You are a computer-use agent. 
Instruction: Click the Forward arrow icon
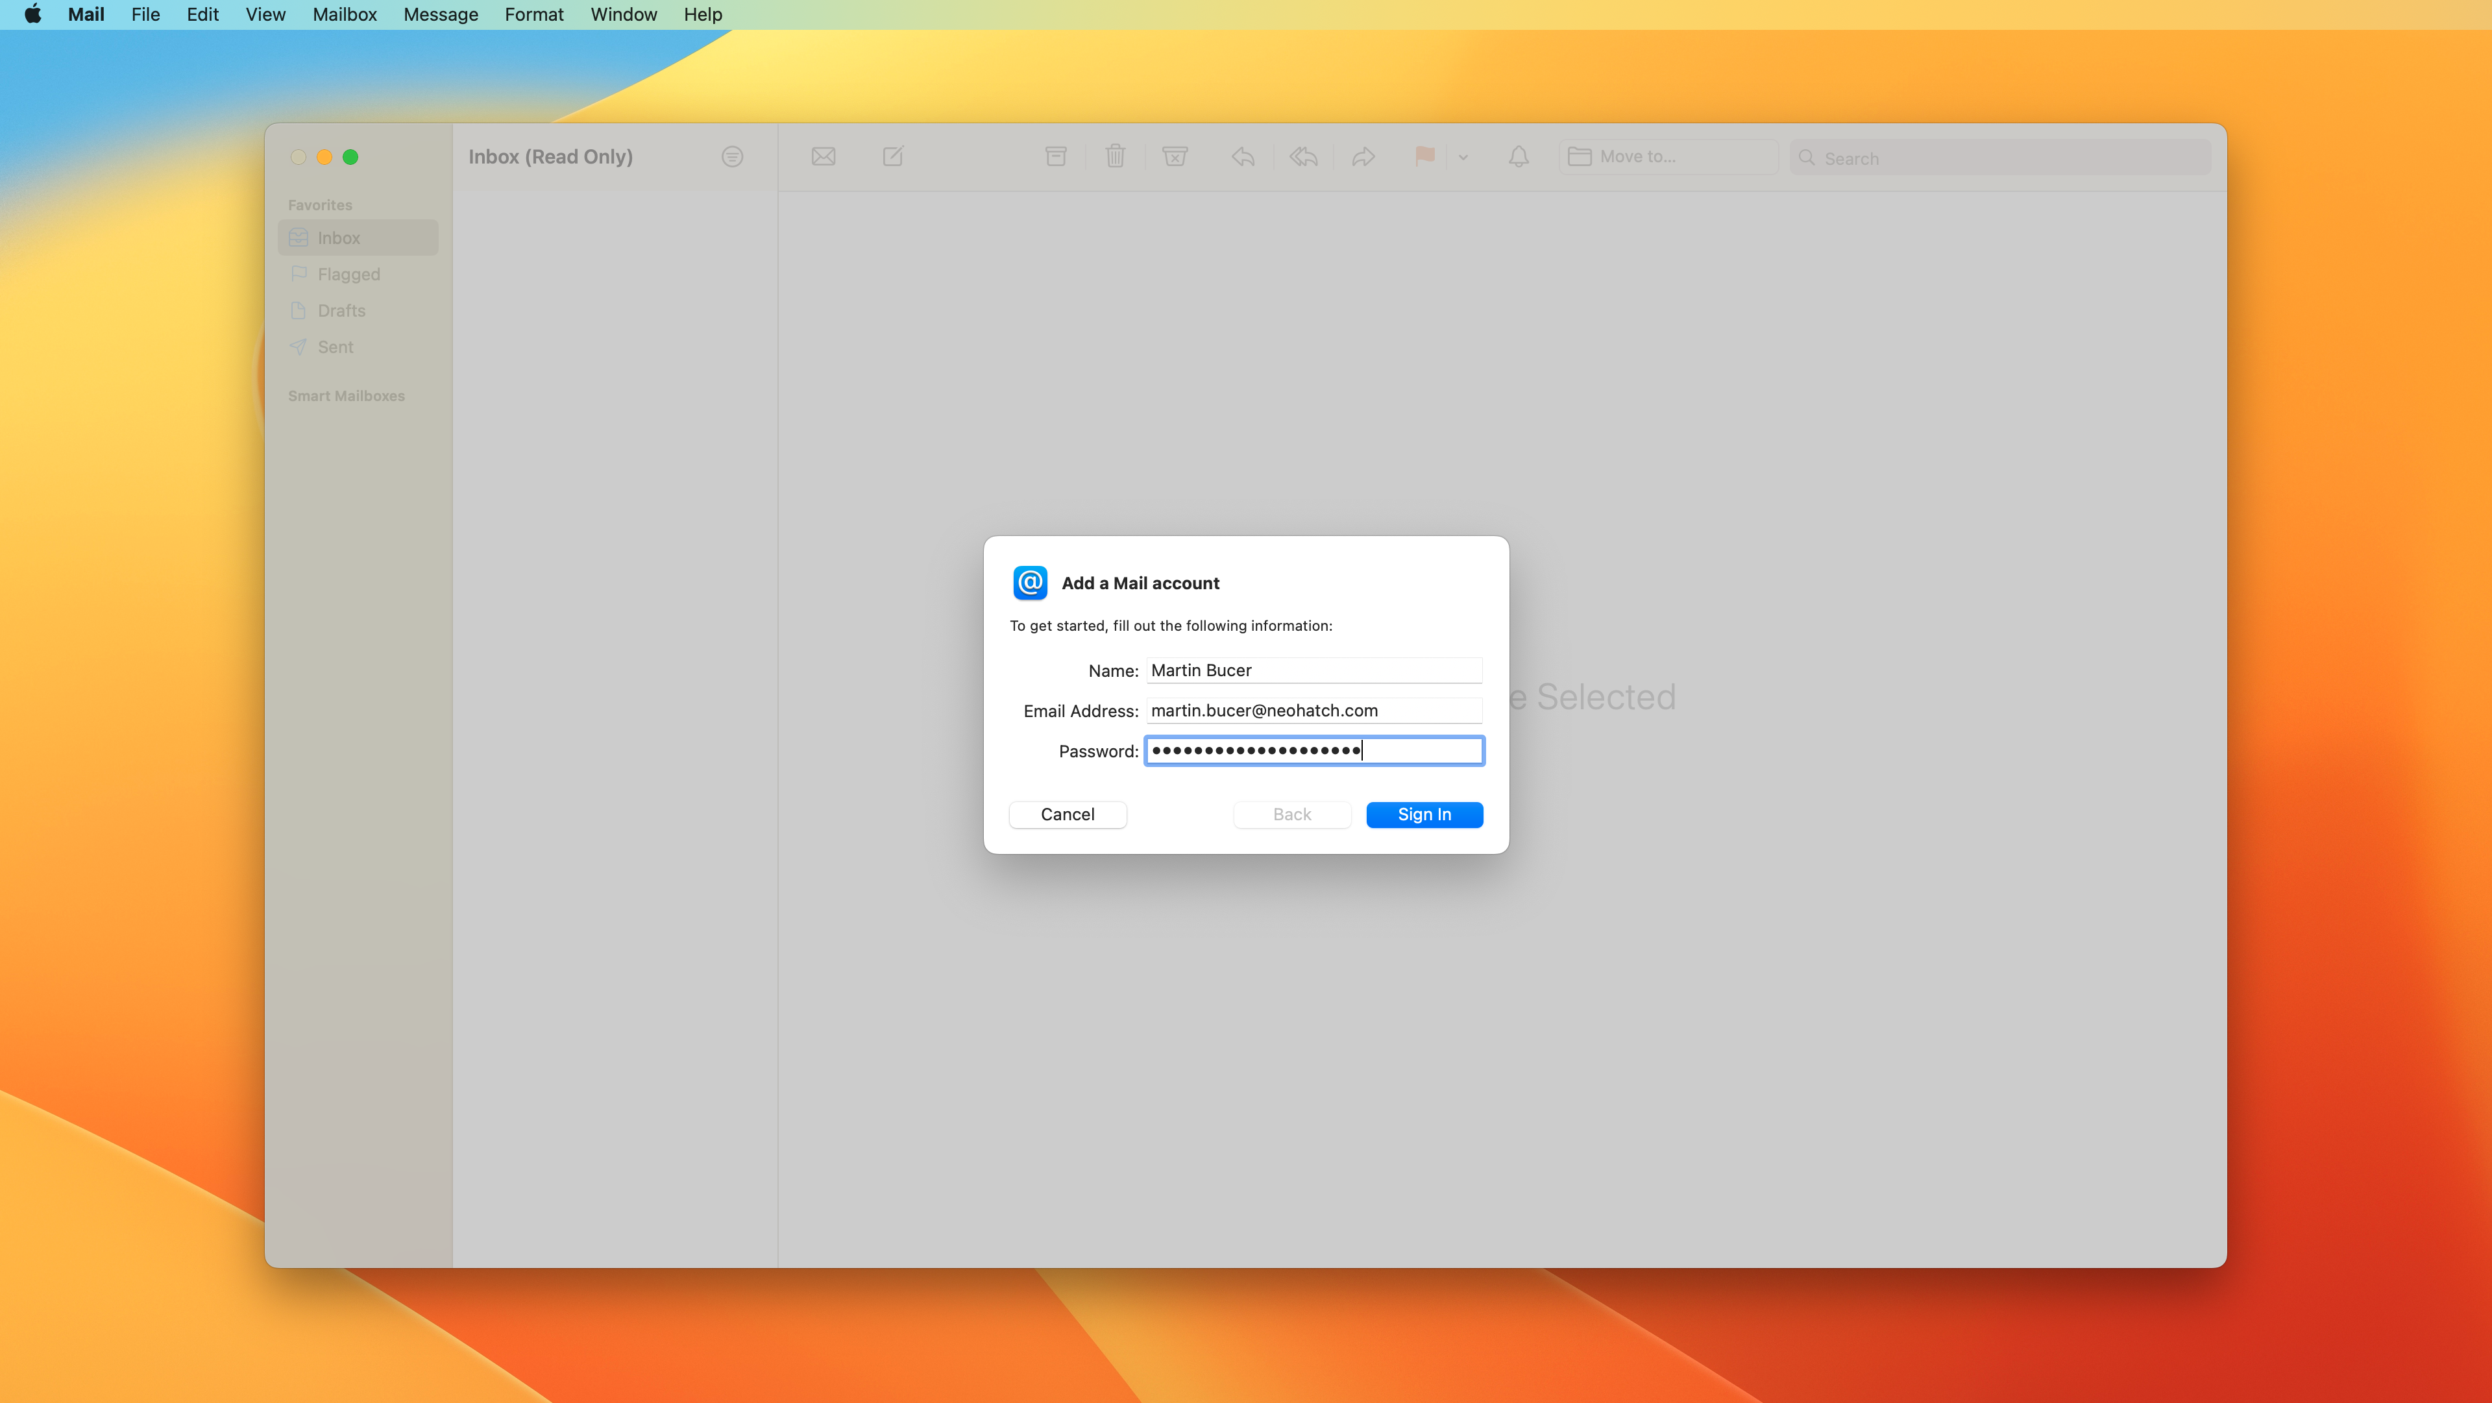coord(1363,156)
